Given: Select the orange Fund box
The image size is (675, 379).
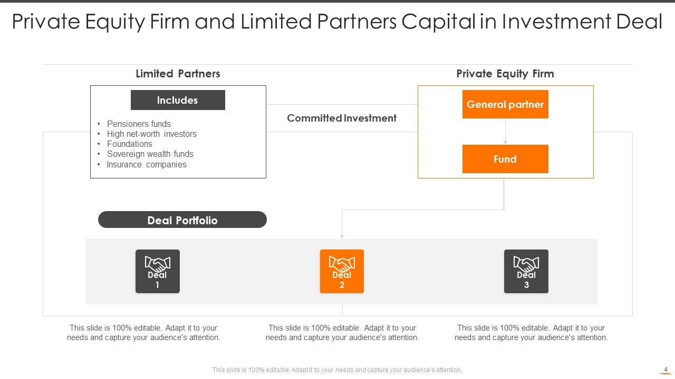Looking at the screenshot, I should [505, 159].
